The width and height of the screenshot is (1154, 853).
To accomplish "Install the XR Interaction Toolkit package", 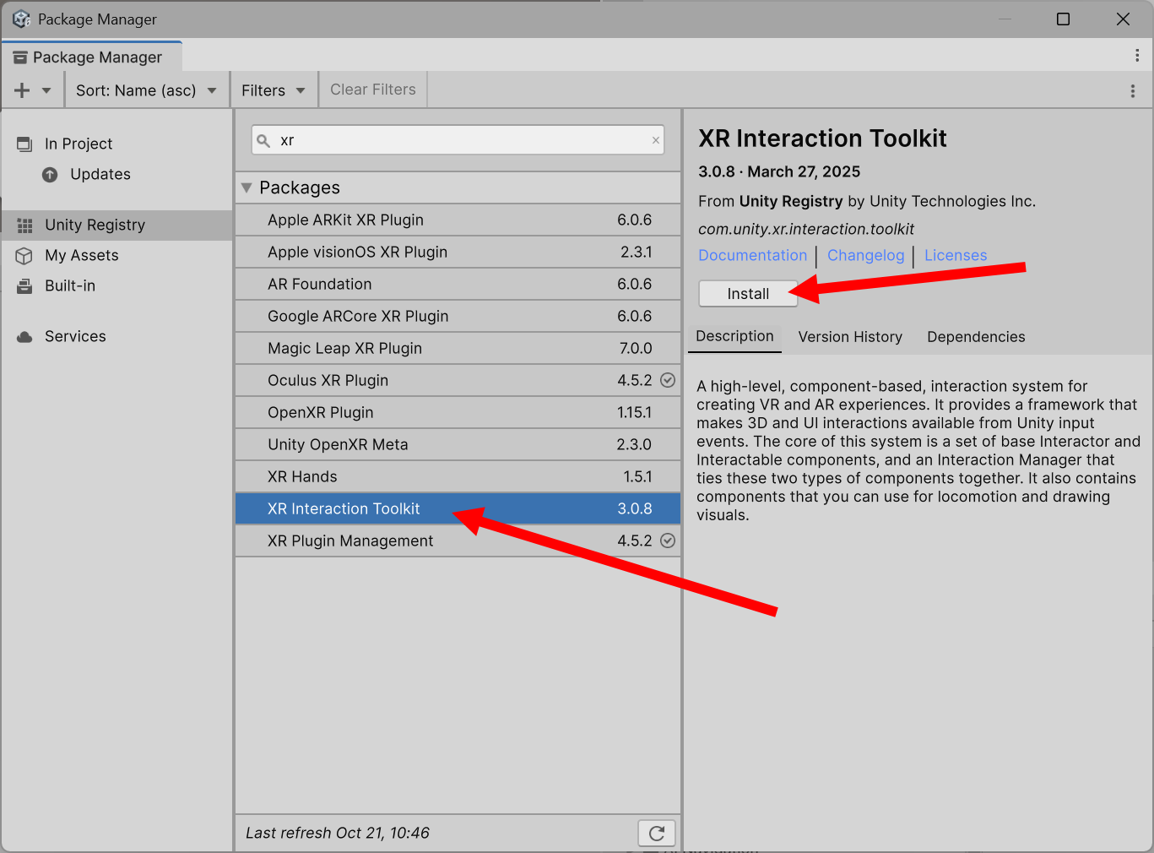I will (748, 294).
